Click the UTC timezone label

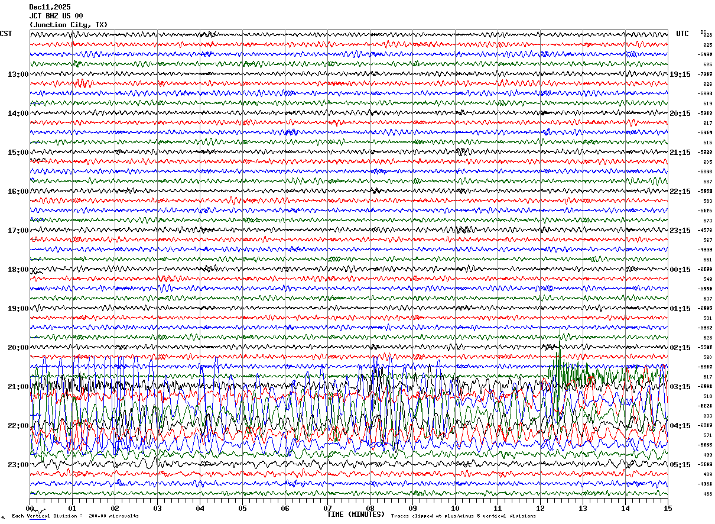coord(682,34)
